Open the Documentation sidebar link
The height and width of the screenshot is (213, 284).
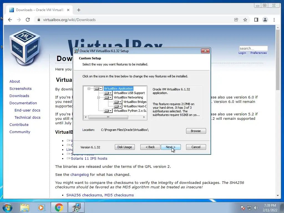click(23, 103)
